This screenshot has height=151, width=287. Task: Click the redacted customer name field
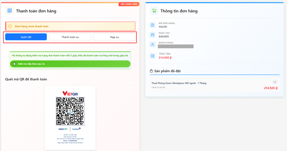[176, 47]
